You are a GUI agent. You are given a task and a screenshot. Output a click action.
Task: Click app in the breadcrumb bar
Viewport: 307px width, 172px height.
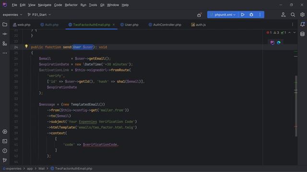[x=30, y=169]
